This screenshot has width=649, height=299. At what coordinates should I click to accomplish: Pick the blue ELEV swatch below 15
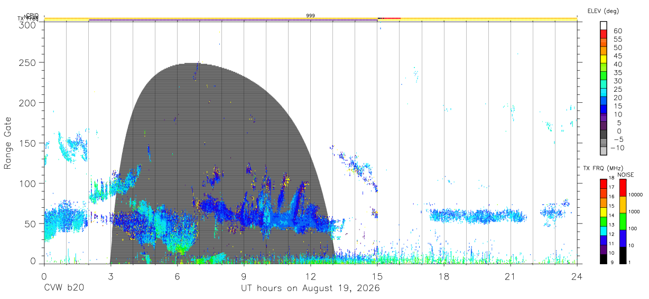604,109
